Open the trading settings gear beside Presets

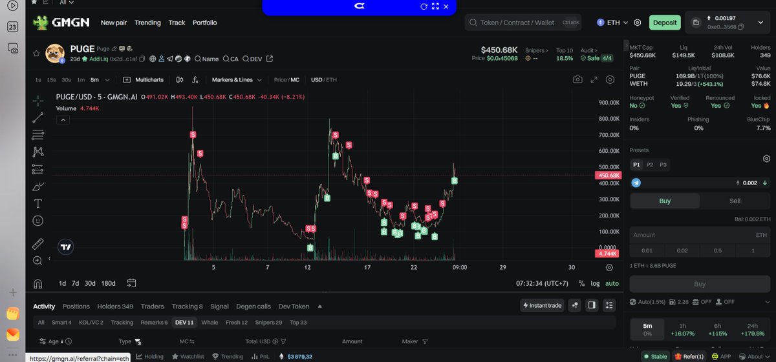click(766, 159)
